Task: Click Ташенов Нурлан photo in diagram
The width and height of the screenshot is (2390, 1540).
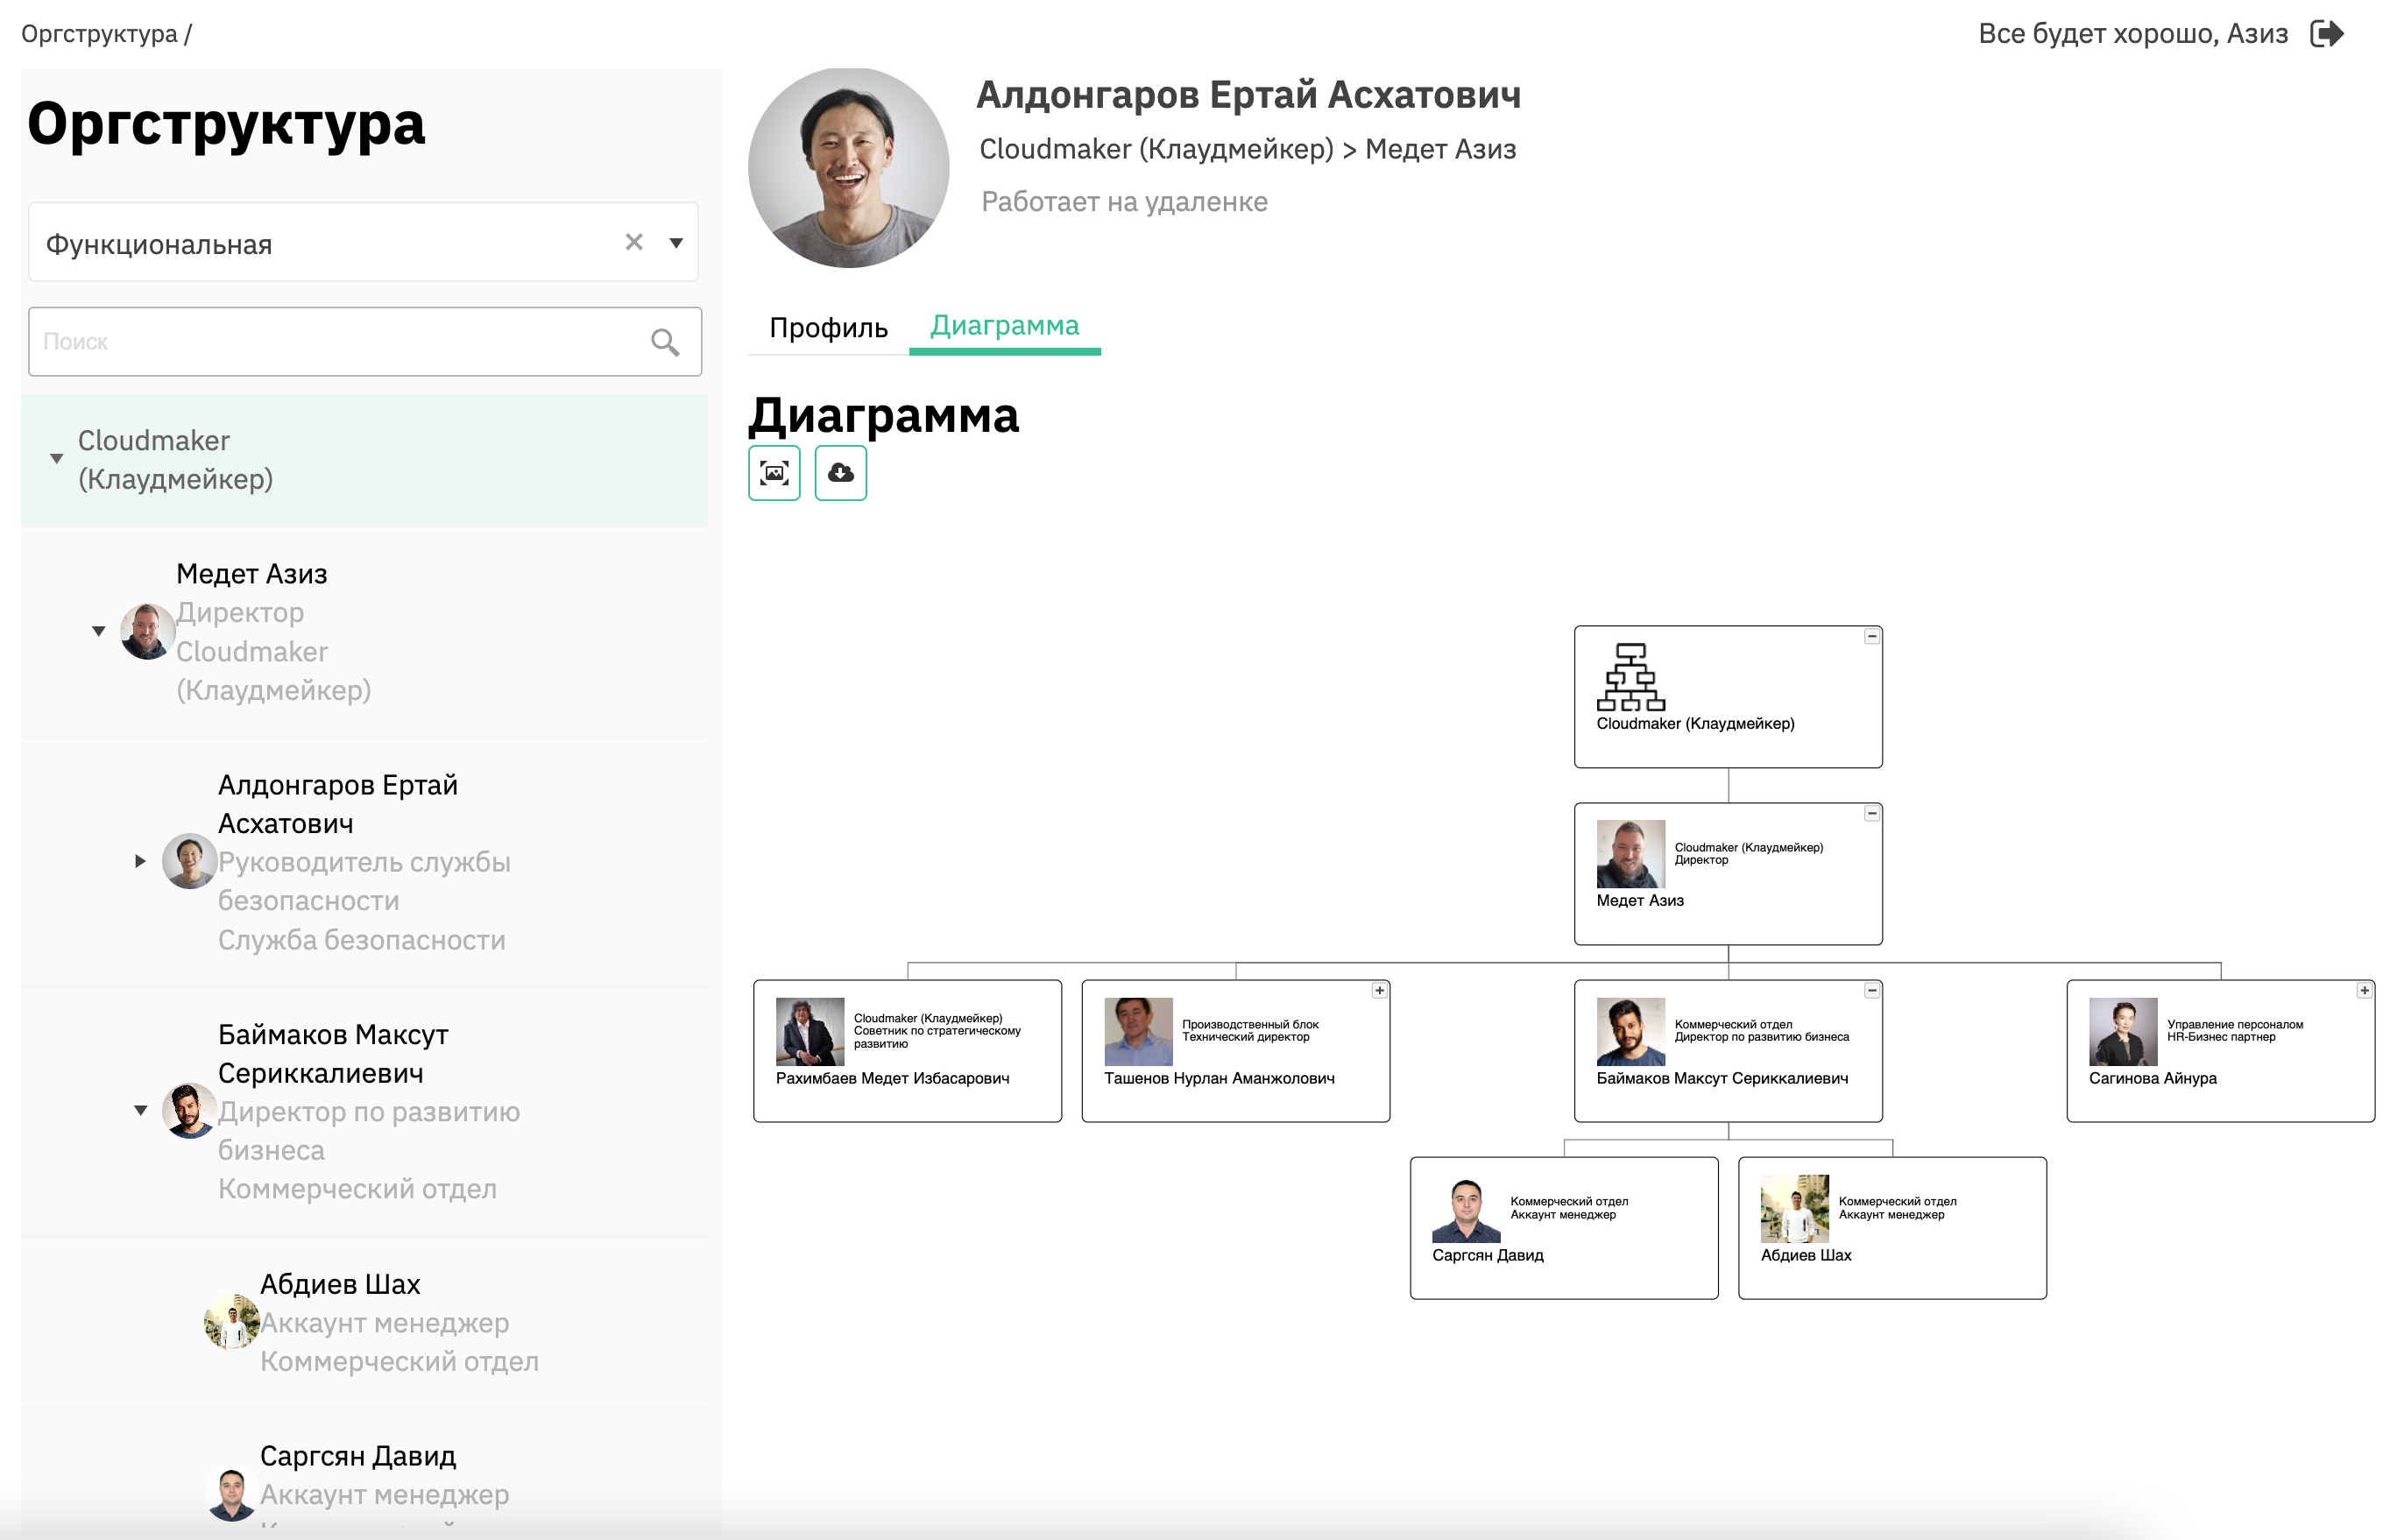Action: [1138, 1031]
